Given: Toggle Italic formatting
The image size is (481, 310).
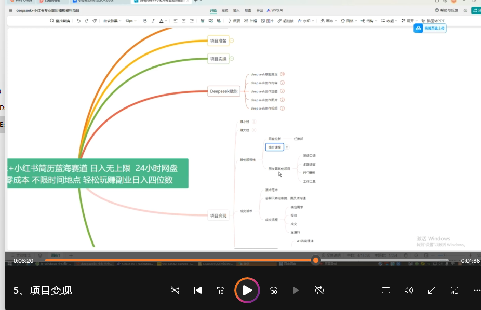Looking at the screenshot, I should click(x=153, y=21).
